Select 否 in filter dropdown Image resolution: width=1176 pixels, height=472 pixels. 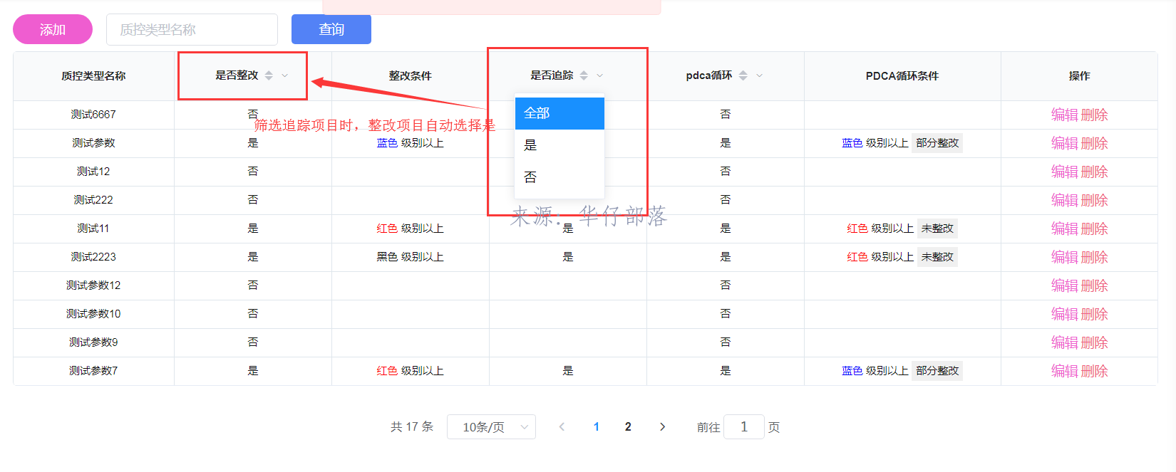pos(559,177)
